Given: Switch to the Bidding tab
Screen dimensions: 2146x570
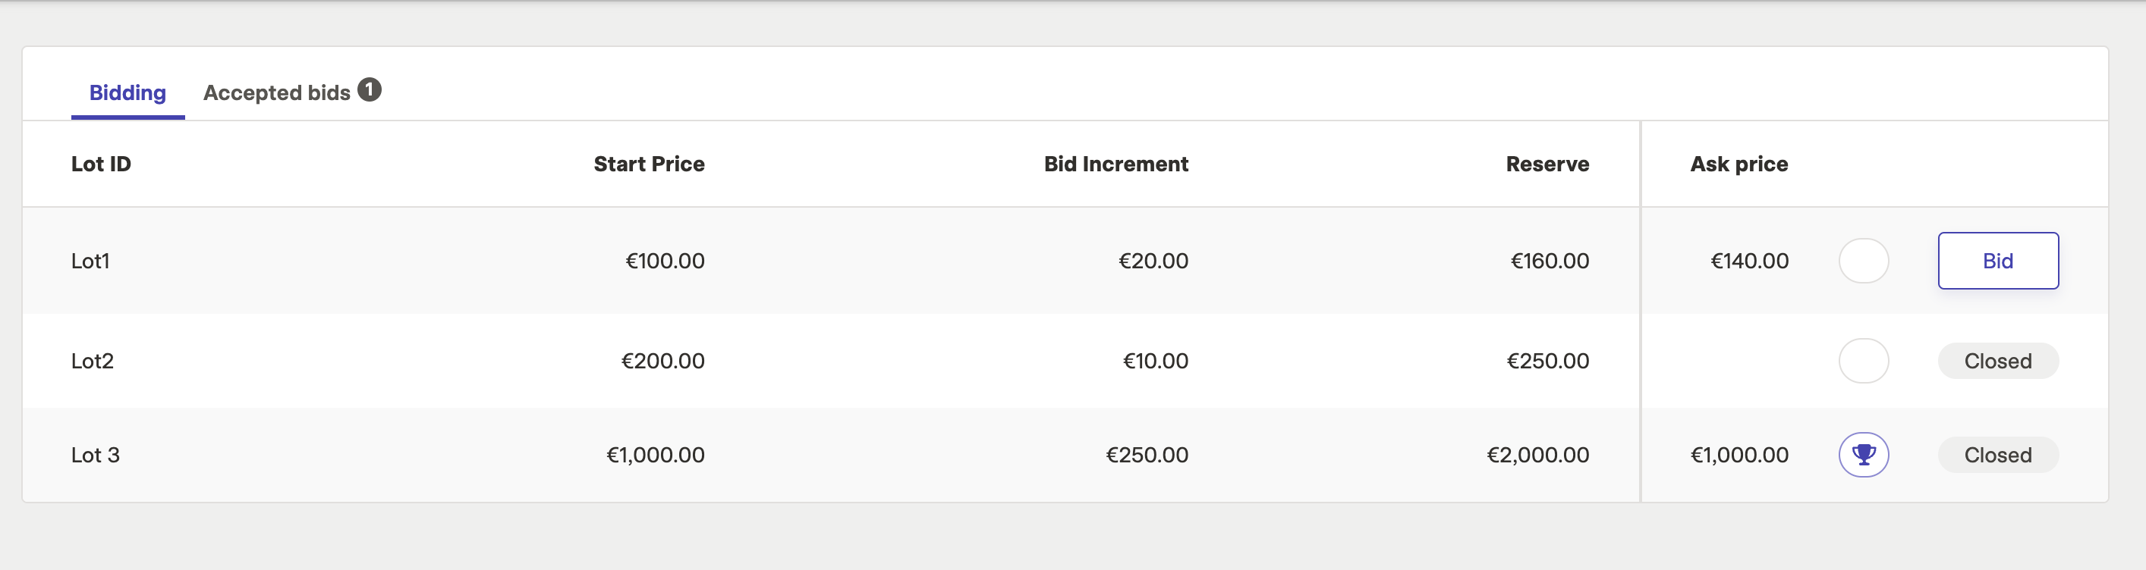Looking at the screenshot, I should 127,92.
